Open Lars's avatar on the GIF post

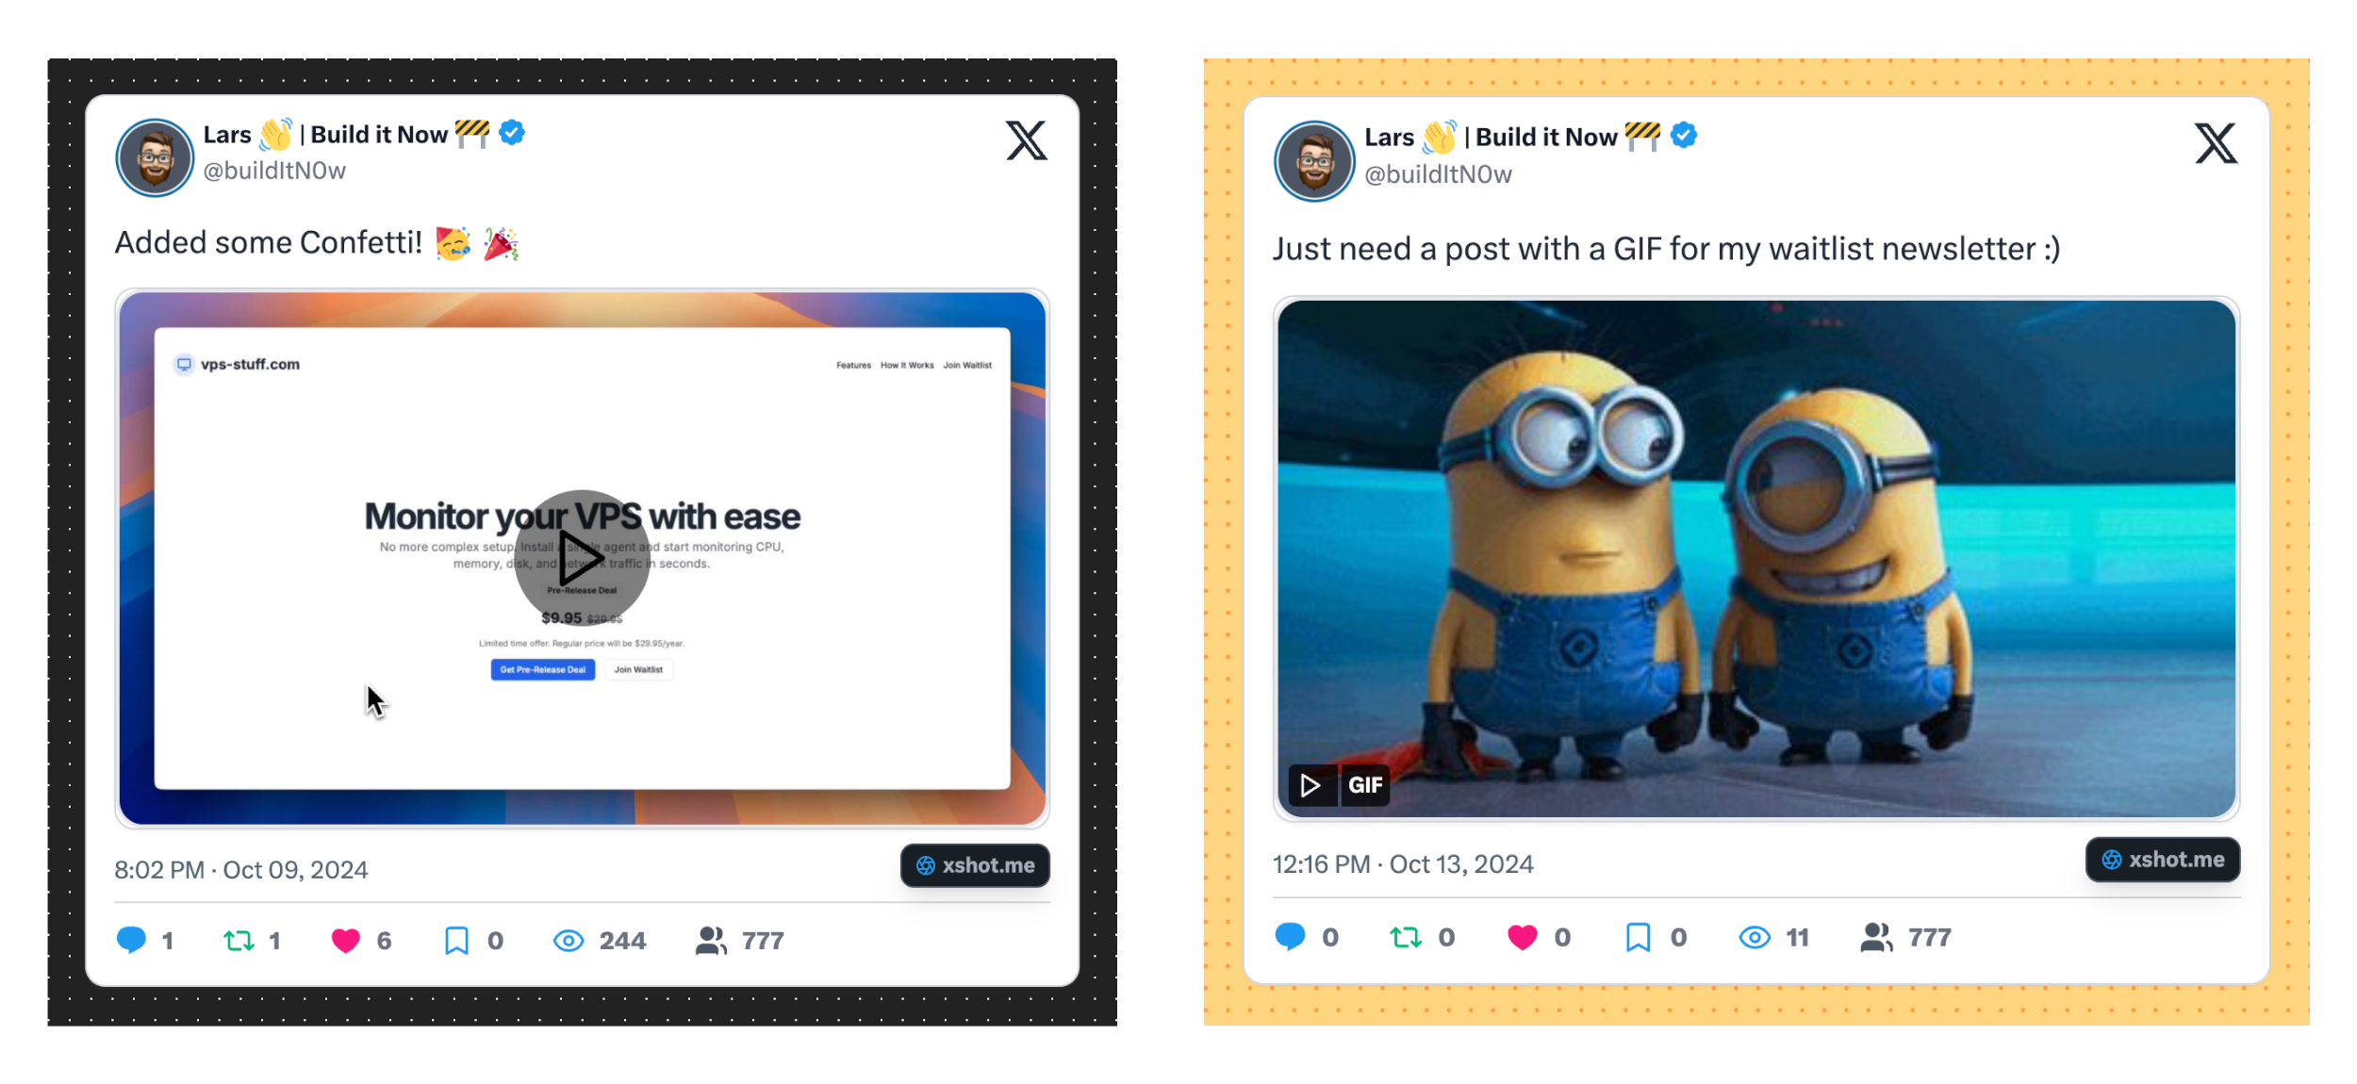pyautogui.click(x=1313, y=161)
